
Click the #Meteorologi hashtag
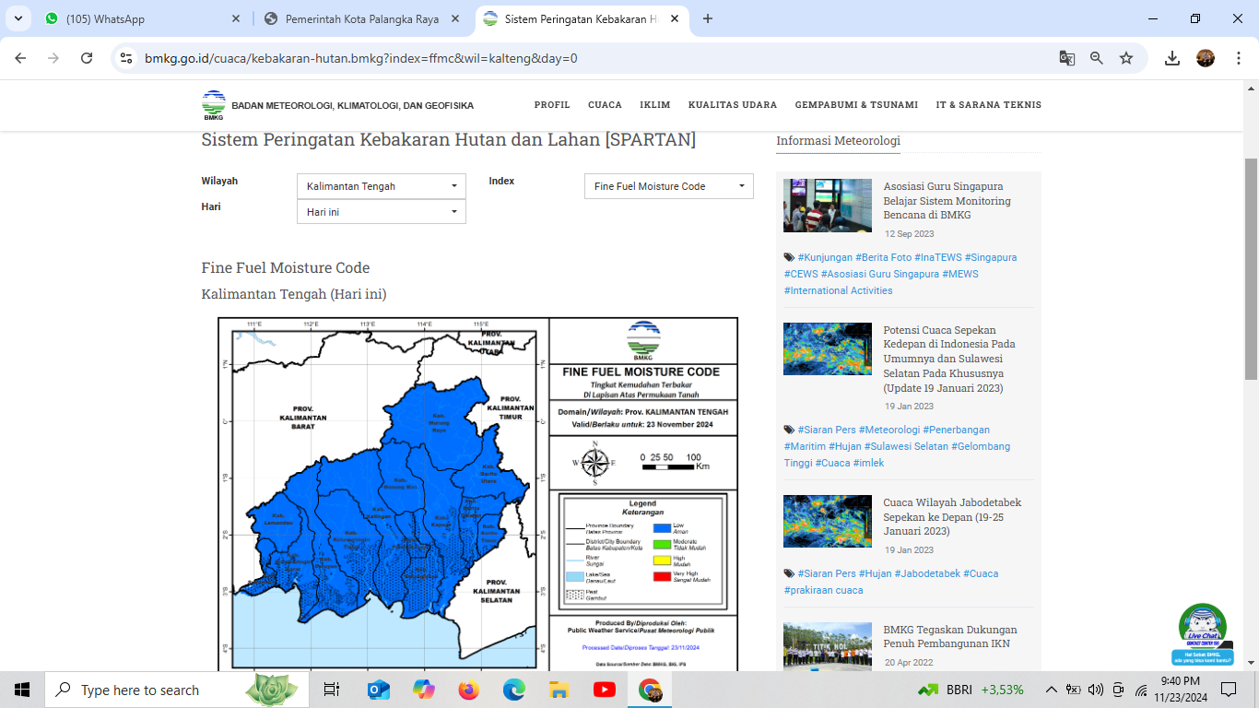[889, 431]
